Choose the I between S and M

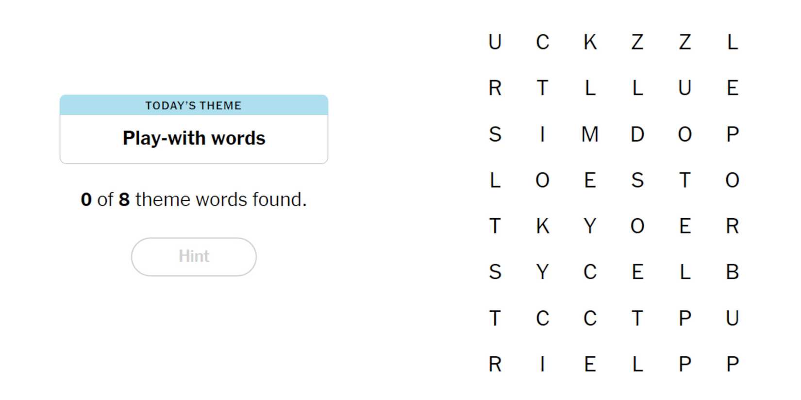(542, 134)
